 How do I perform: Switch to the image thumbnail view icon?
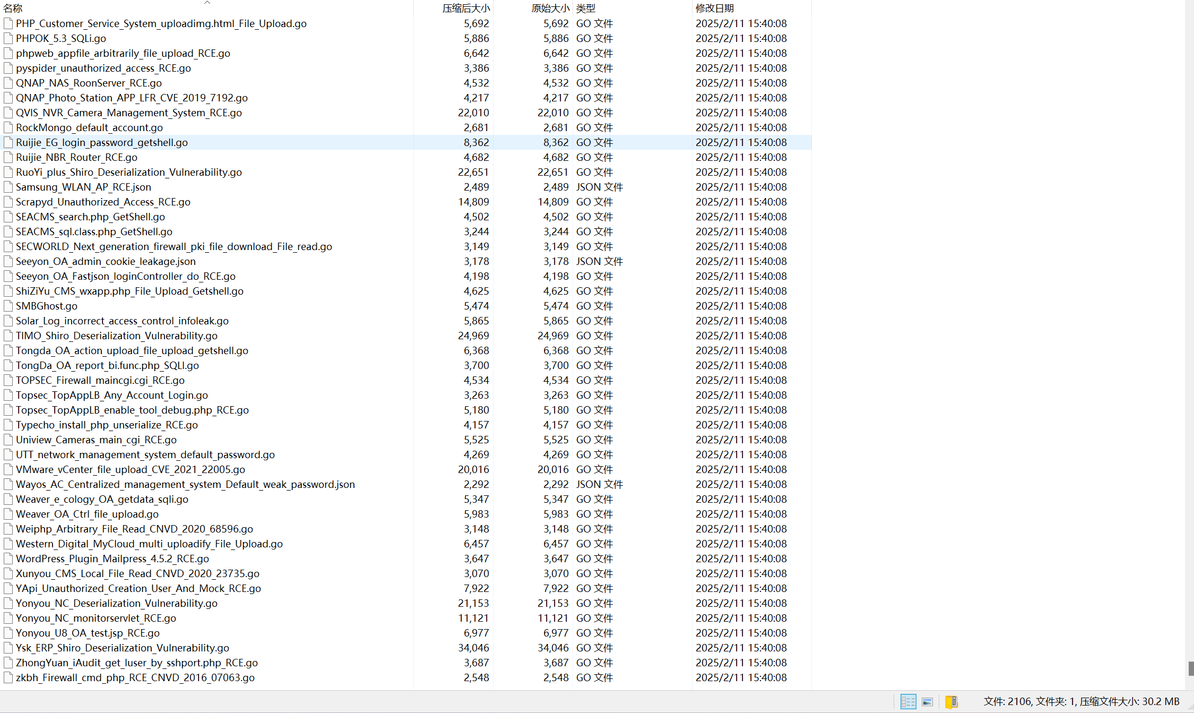[x=927, y=701]
